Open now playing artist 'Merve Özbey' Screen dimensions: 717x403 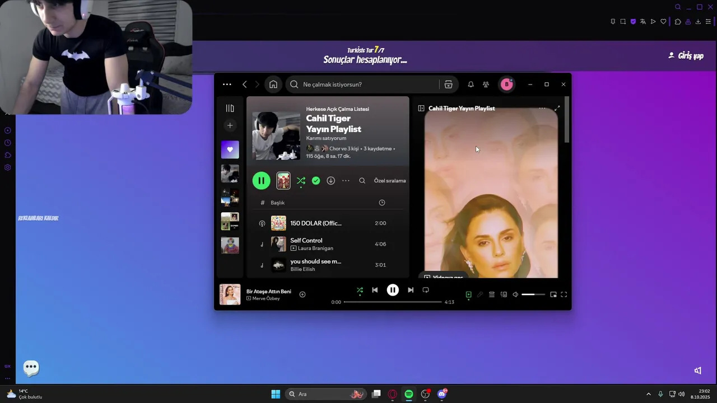tap(266, 299)
